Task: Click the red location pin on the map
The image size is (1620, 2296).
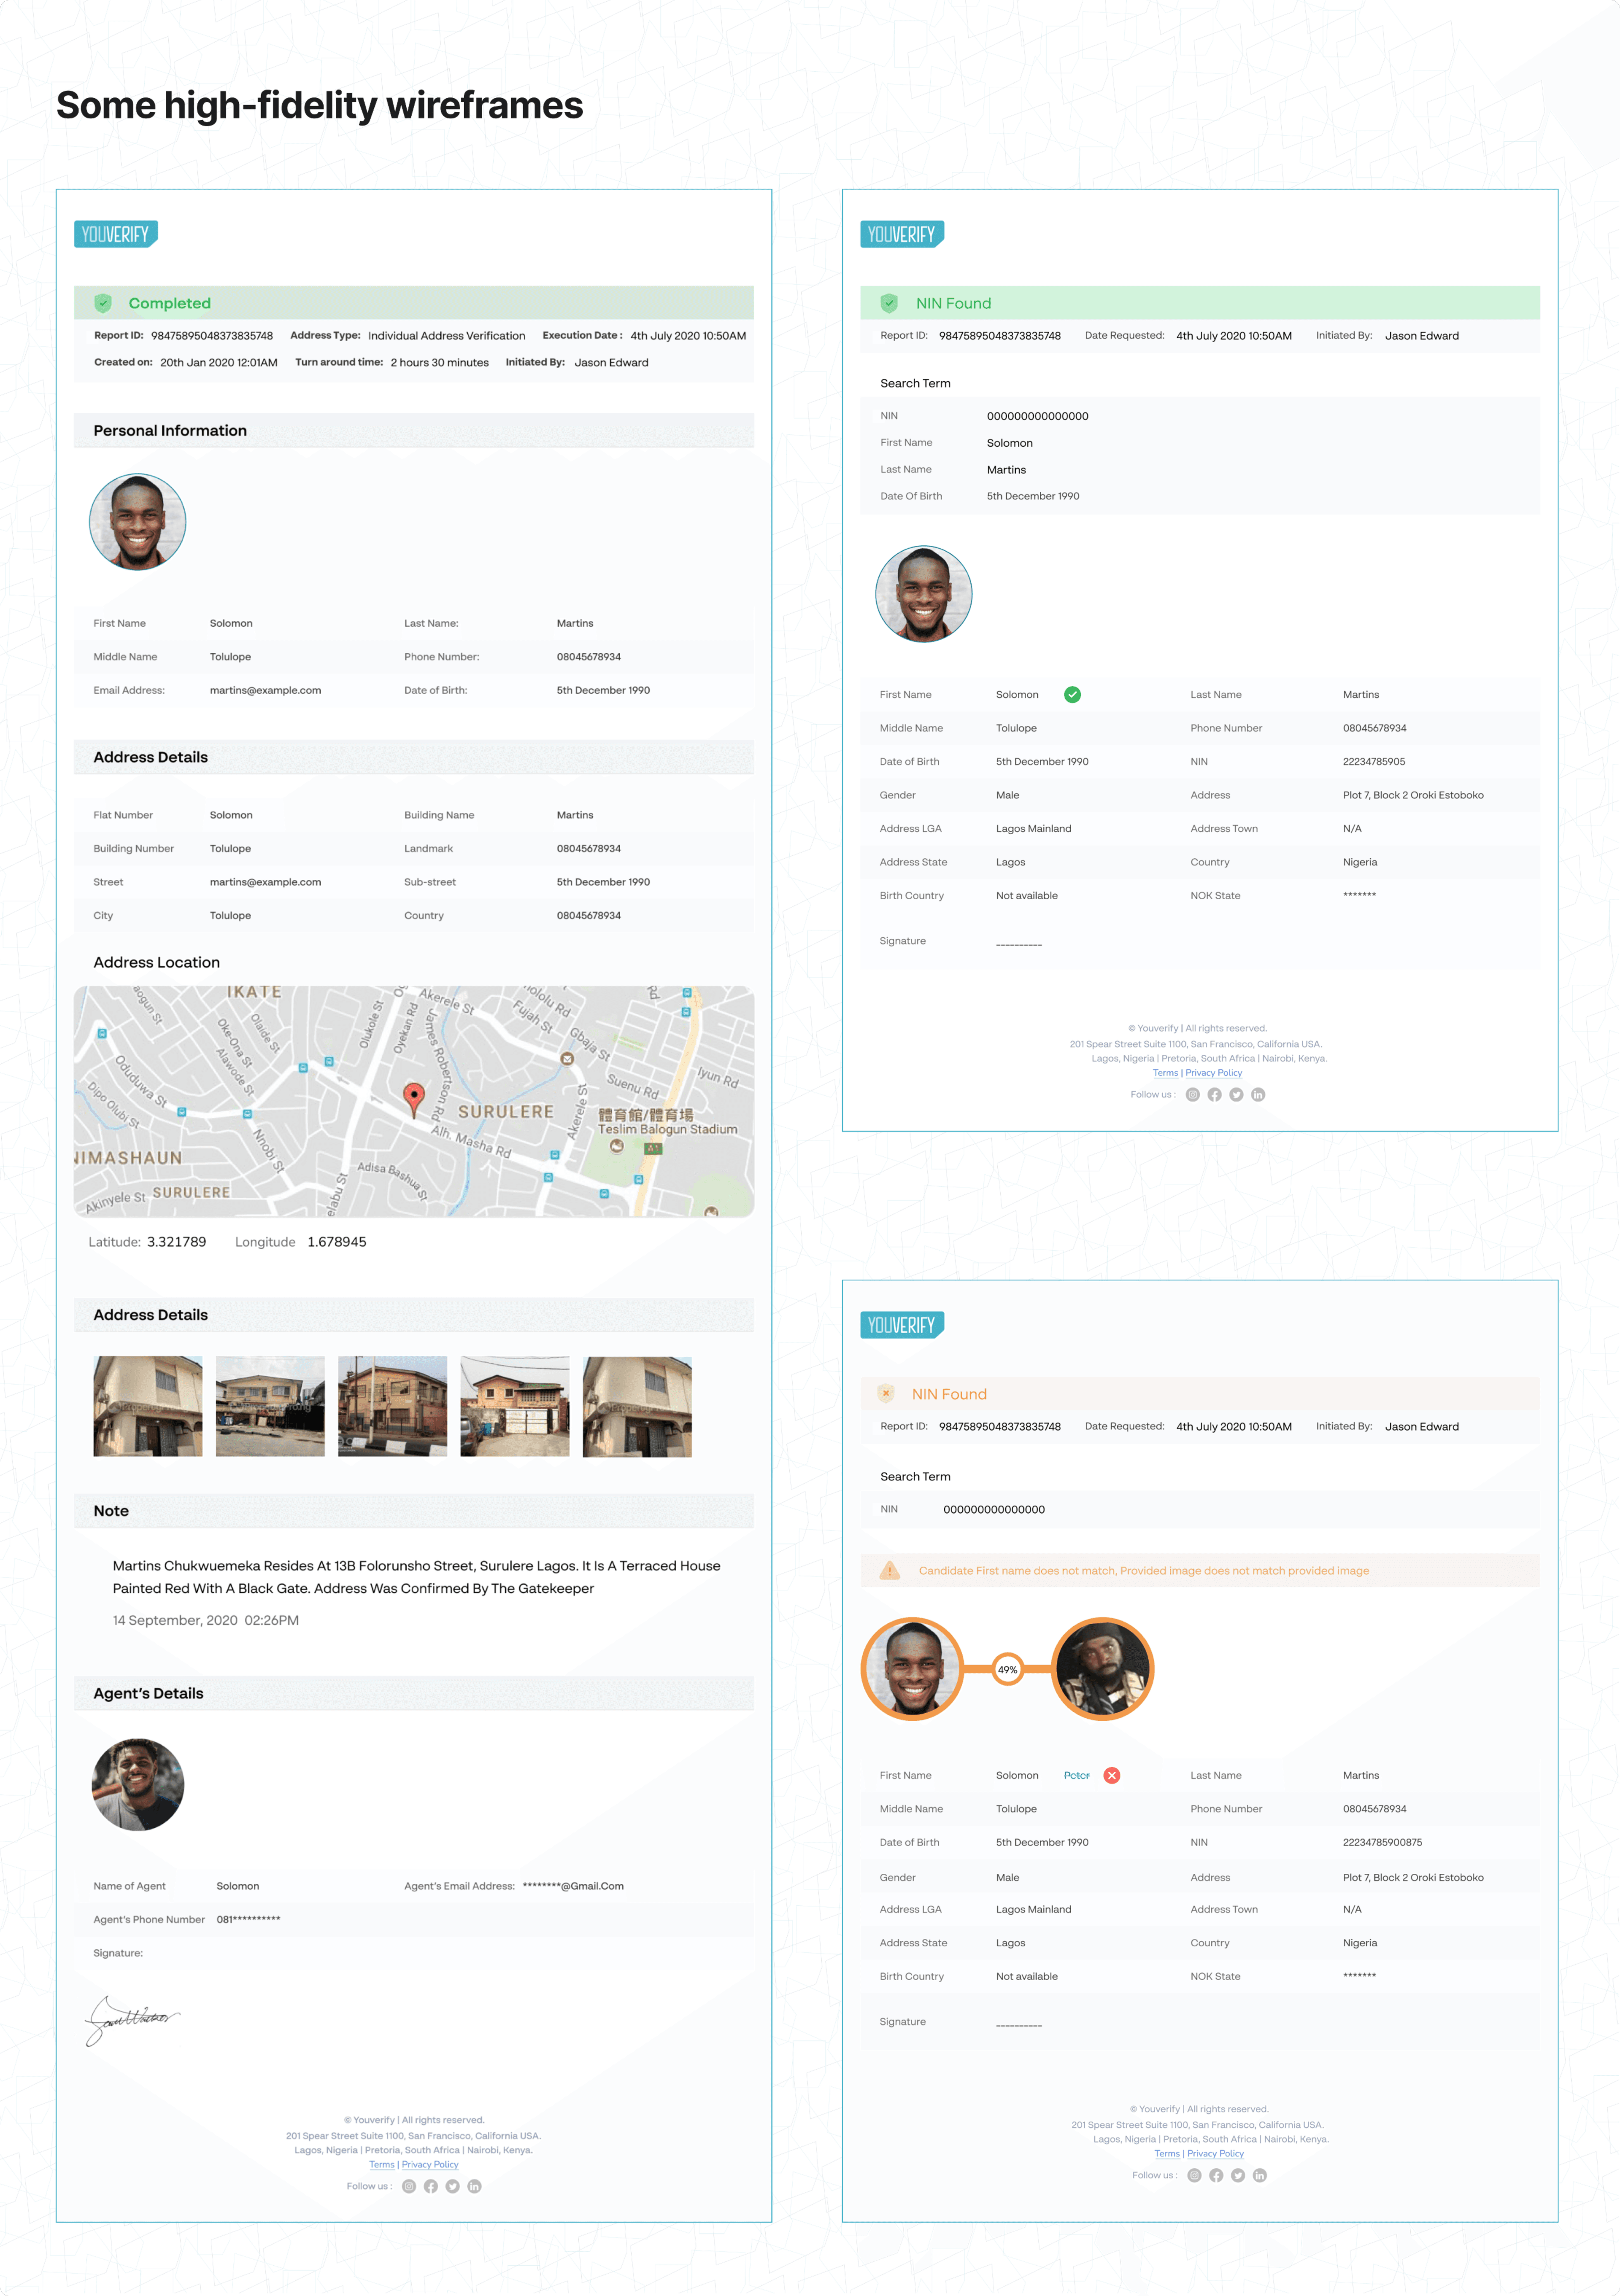Action: (413, 1100)
